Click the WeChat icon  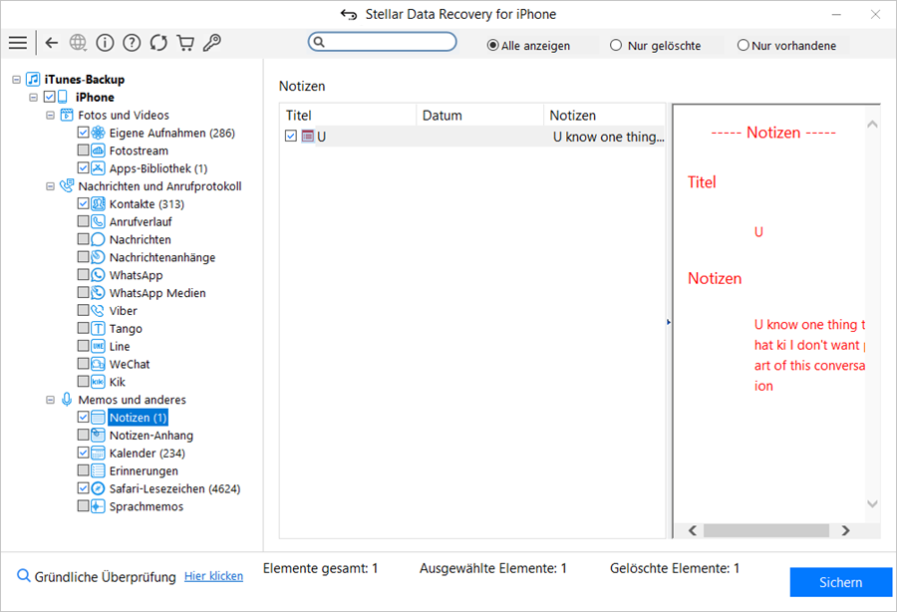(99, 364)
